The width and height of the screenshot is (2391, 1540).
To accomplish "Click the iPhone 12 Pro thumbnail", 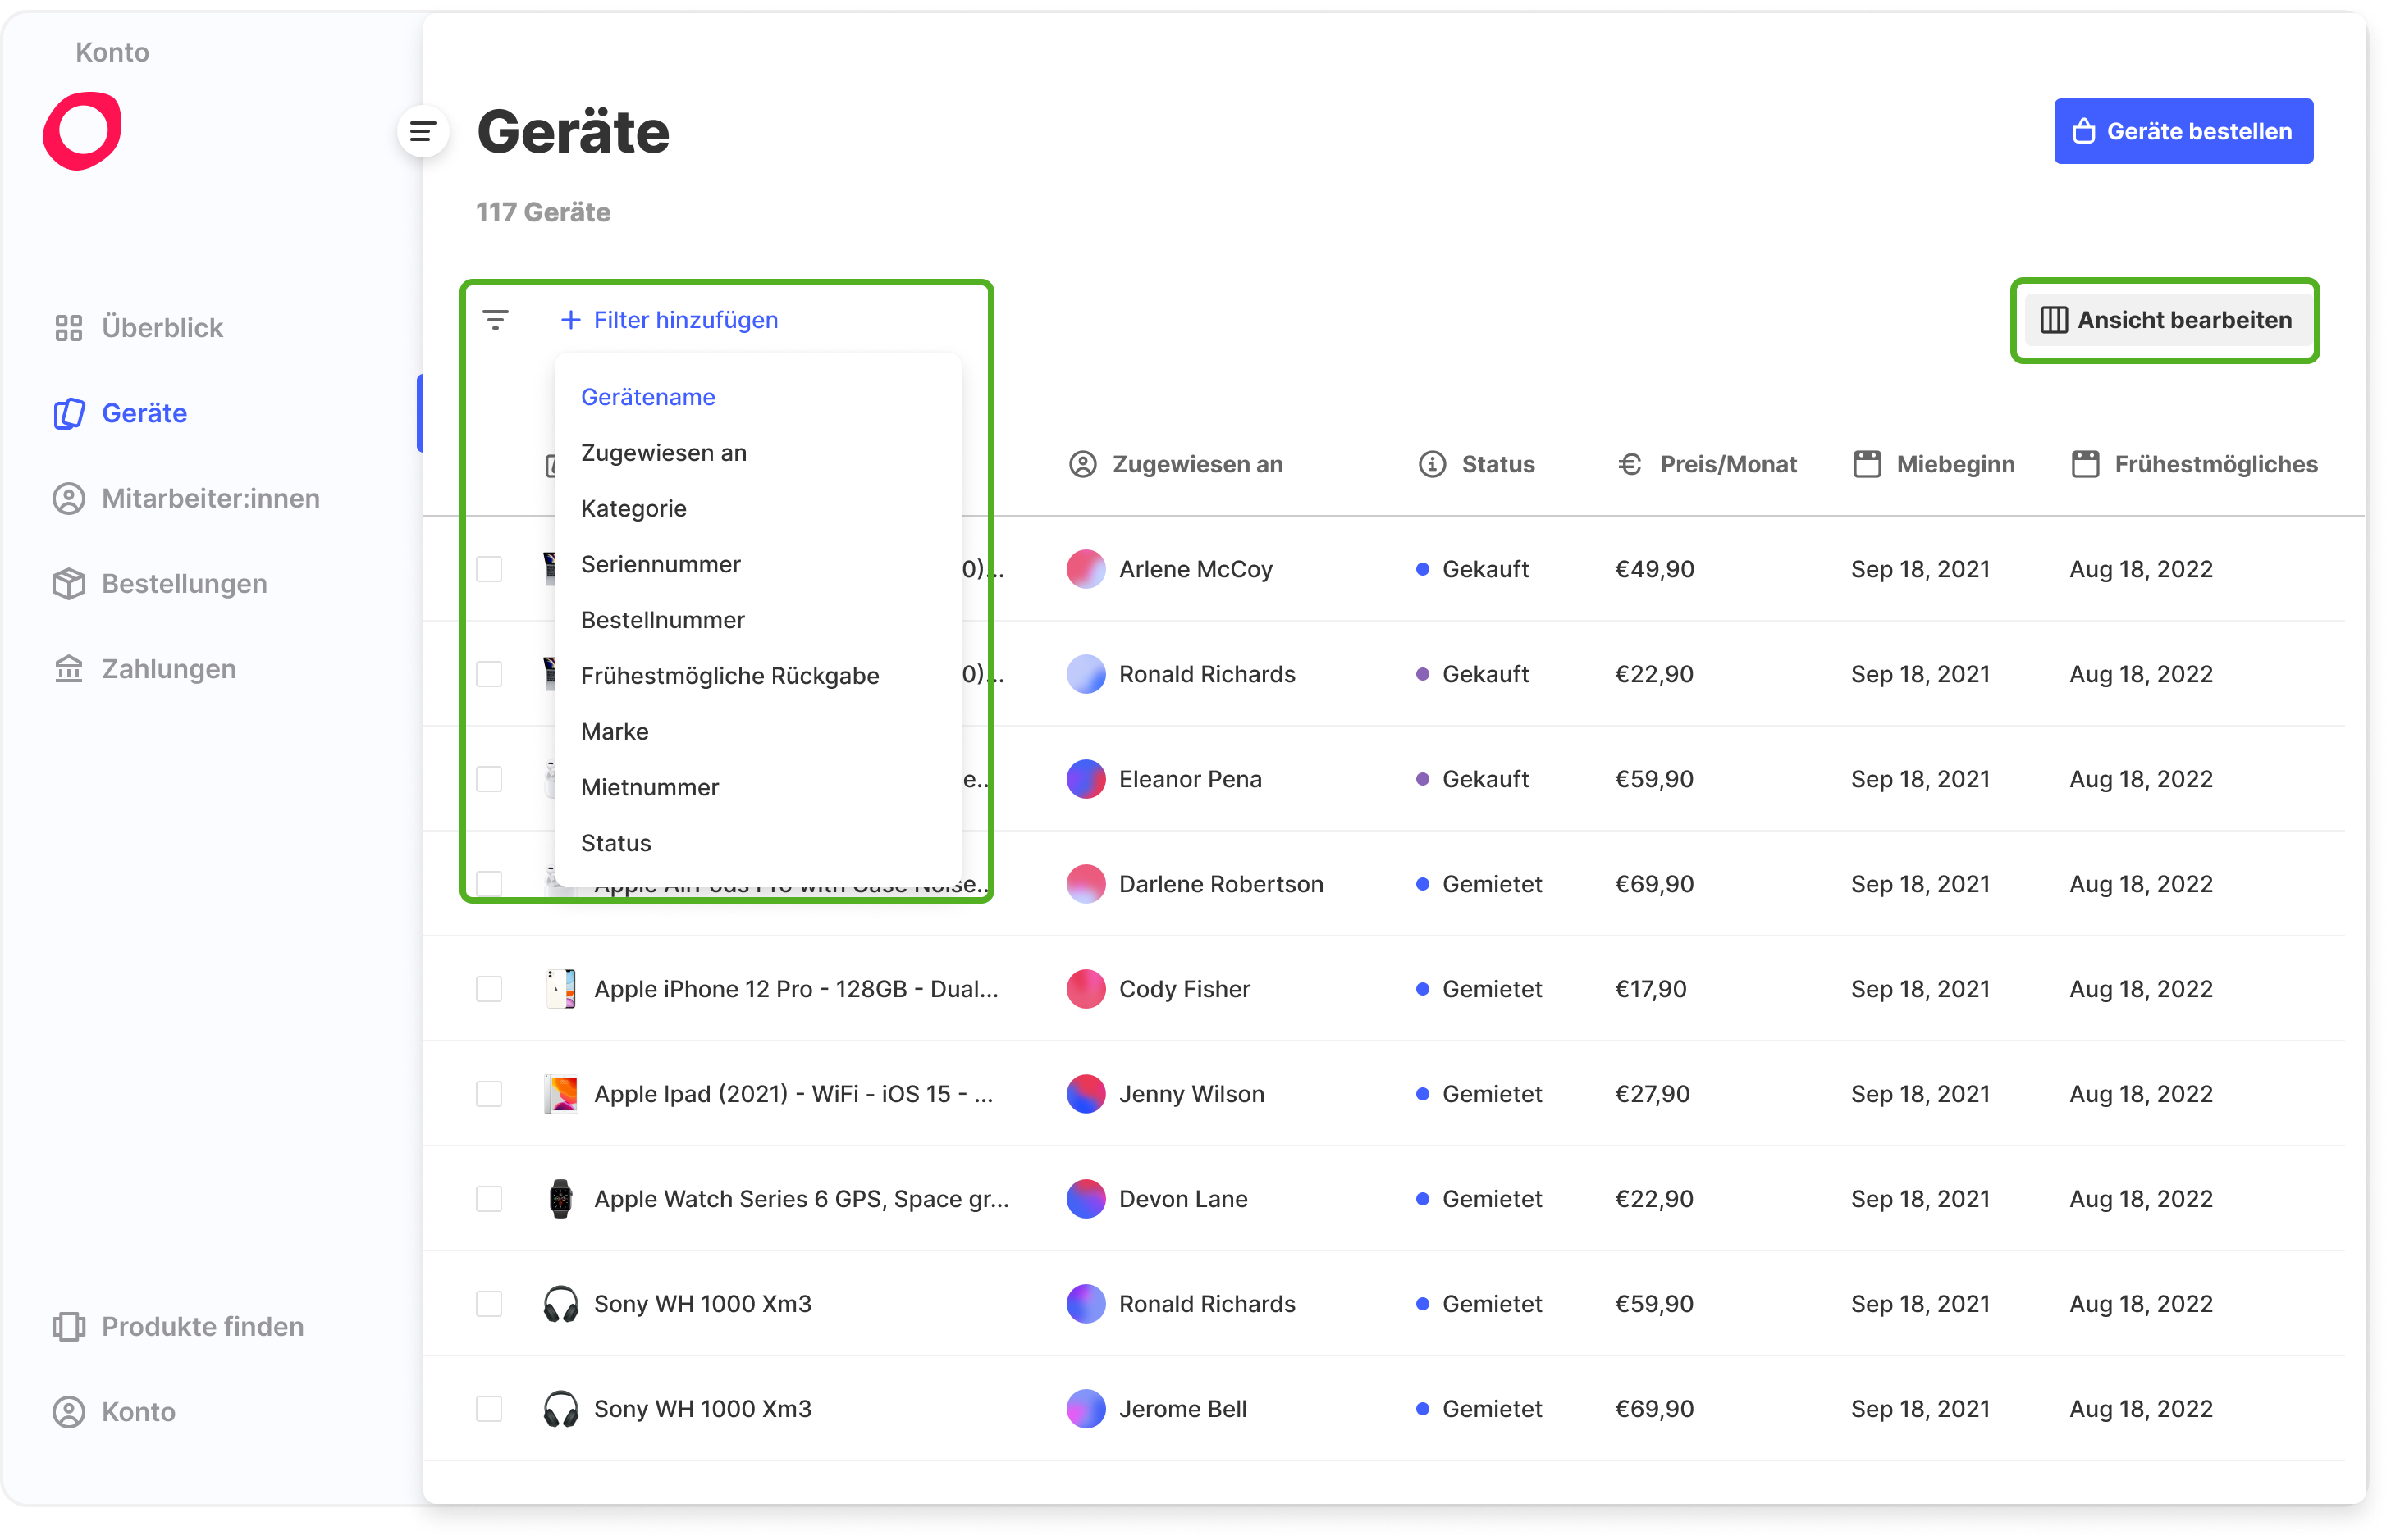I will tap(561, 989).
